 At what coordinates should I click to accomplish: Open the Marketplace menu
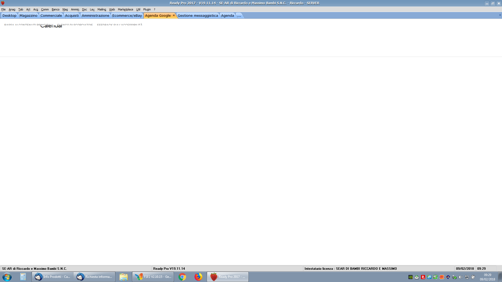pos(125,9)
